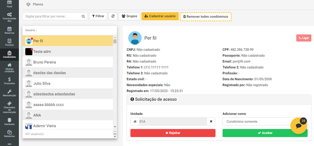Open the Planos tab

pyautogui.click(x=35, y=4)
